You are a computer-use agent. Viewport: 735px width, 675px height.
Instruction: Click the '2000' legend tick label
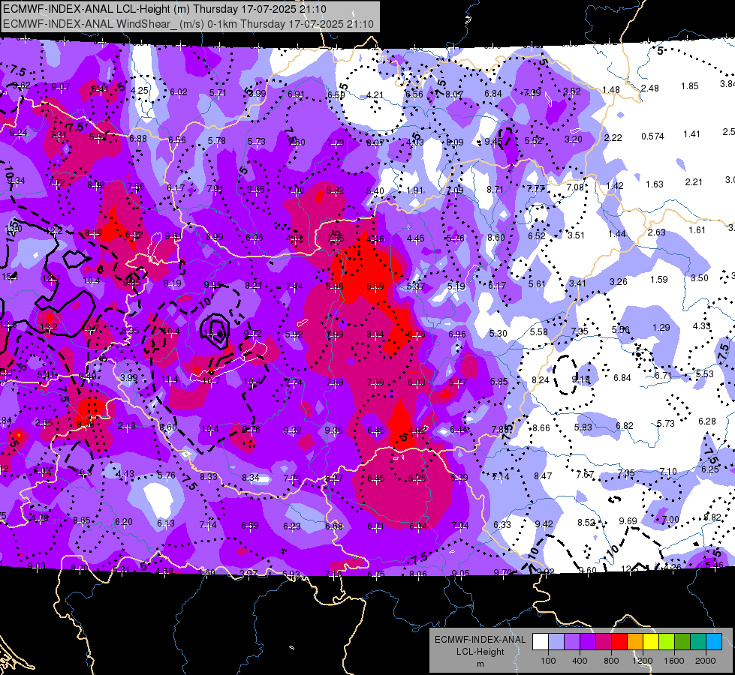(x=706, y=661)
